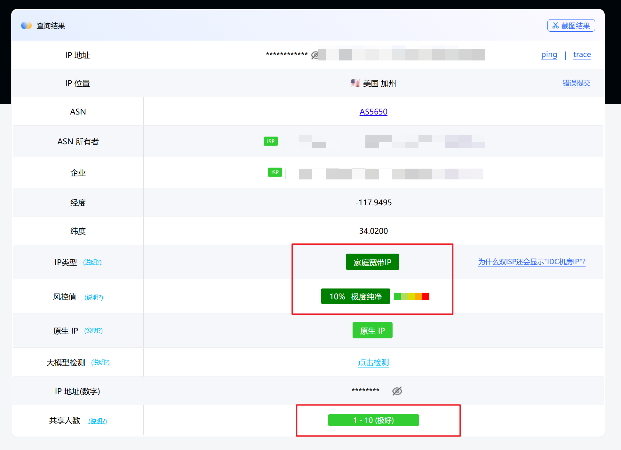This screenshot has height=450, width=621.
Task: Open the AS5650 ASN link
Action: (373, 112)
